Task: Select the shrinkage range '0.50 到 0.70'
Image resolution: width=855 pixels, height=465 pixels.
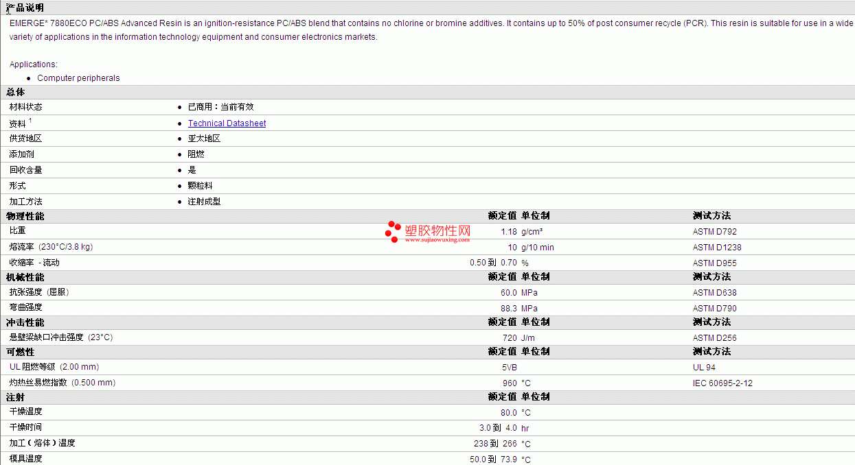Action: pyautogui.click(x=493, y=263)
